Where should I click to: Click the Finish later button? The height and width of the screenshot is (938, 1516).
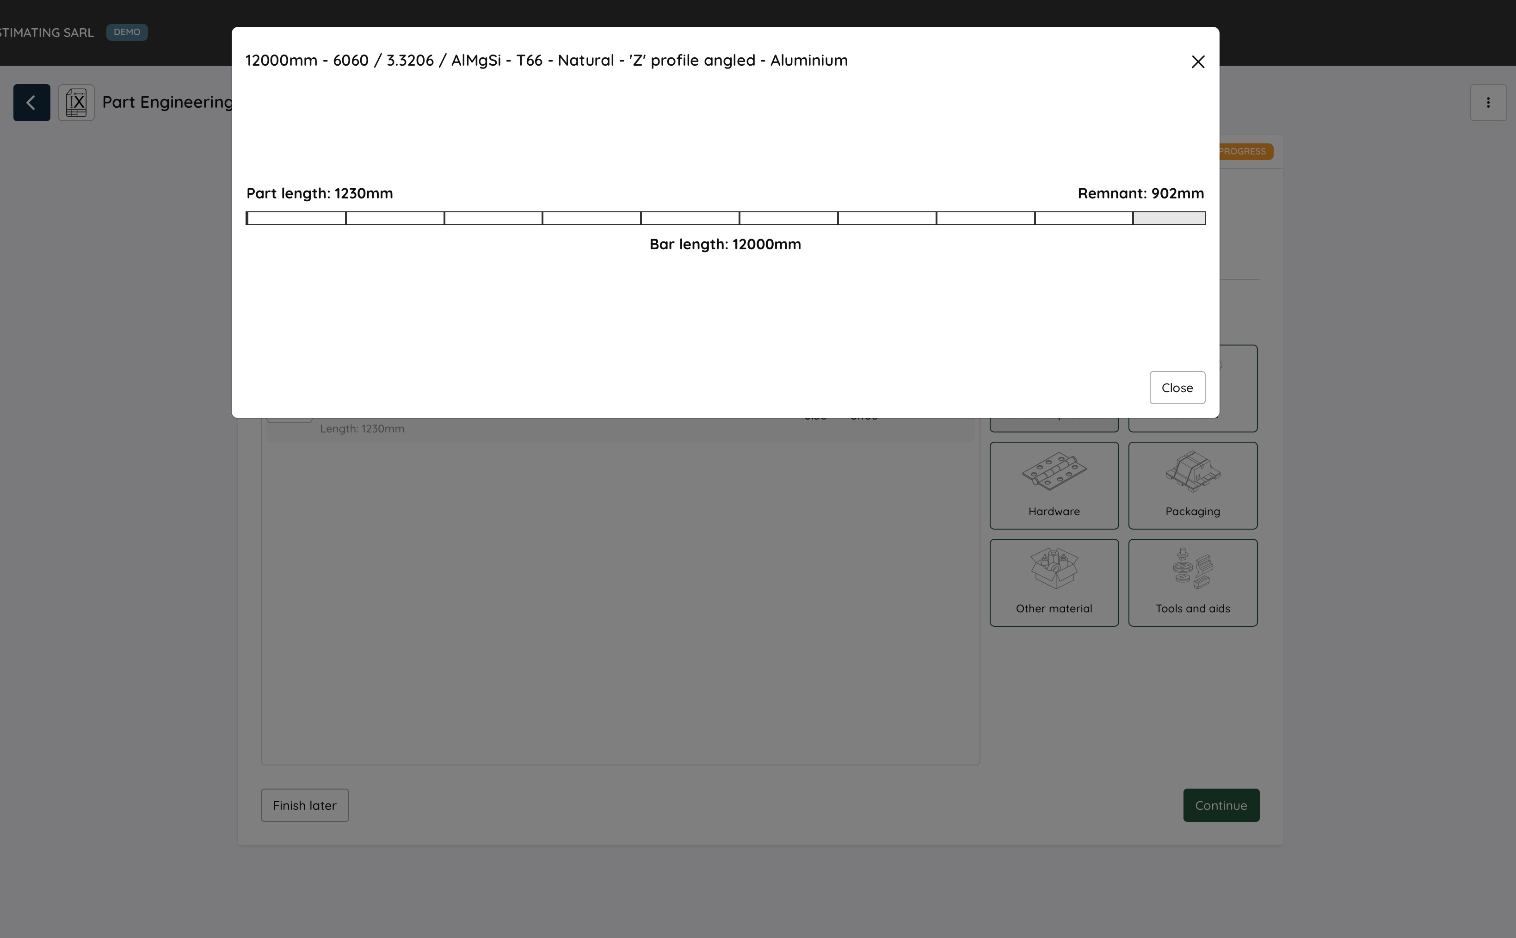[x=305, y=805]
